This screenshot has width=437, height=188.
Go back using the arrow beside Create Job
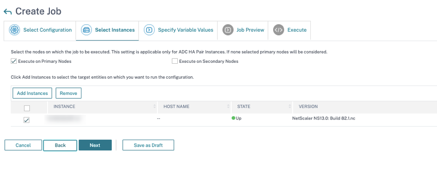[7, 12]
